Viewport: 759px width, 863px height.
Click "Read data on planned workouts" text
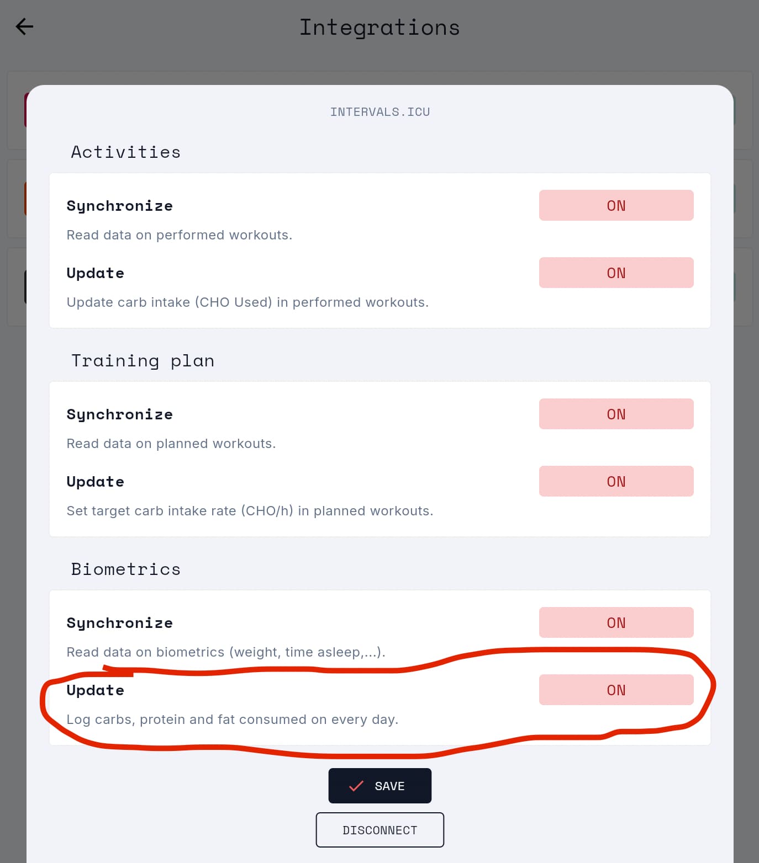click(171, 444)
